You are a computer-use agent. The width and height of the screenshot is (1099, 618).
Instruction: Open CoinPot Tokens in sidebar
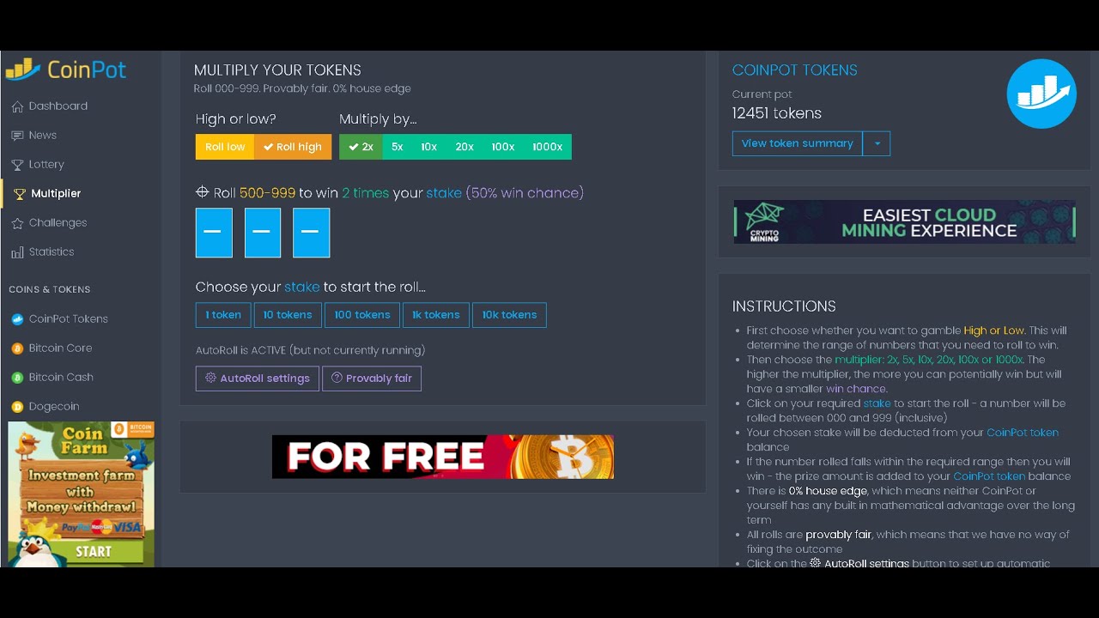coord(69,319)
